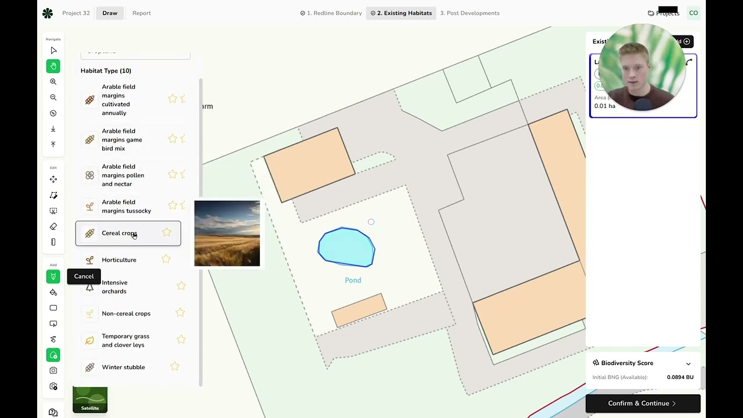Select Winter stubble habitat type
Screen dimensions: 743x418
click(128, 367)
